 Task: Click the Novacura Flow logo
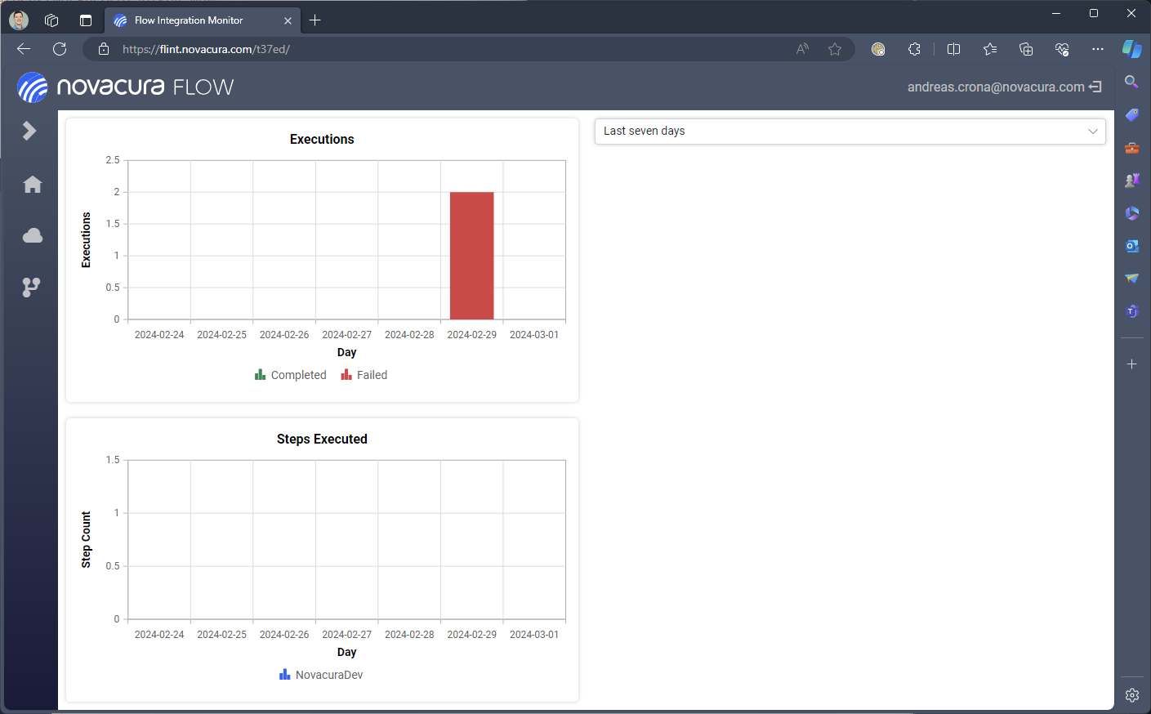126,87
